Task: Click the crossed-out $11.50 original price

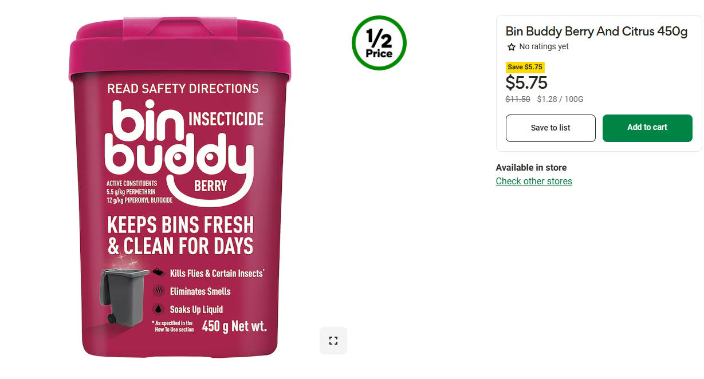Action: (x=517, y=99)
